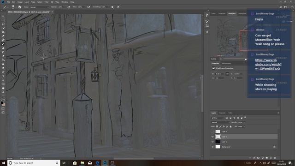
Task: Open the Window menu
Action: (x=65, y=2)
